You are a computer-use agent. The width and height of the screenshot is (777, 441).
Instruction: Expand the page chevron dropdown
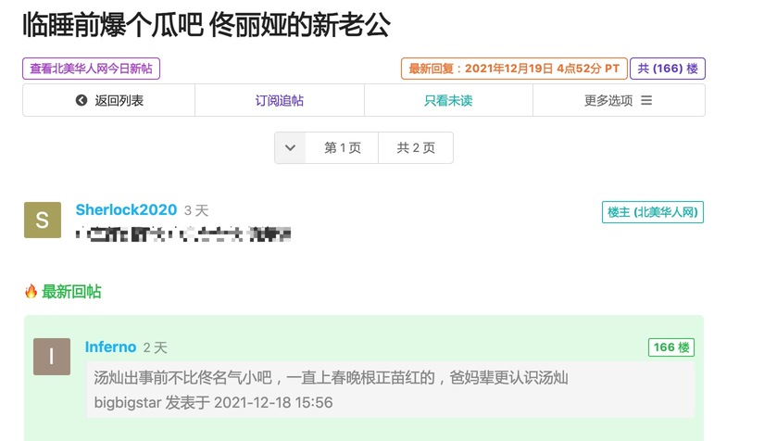[290, 148]
